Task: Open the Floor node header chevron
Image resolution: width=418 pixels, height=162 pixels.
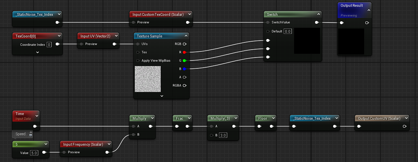Action: [x=273, y=118]
